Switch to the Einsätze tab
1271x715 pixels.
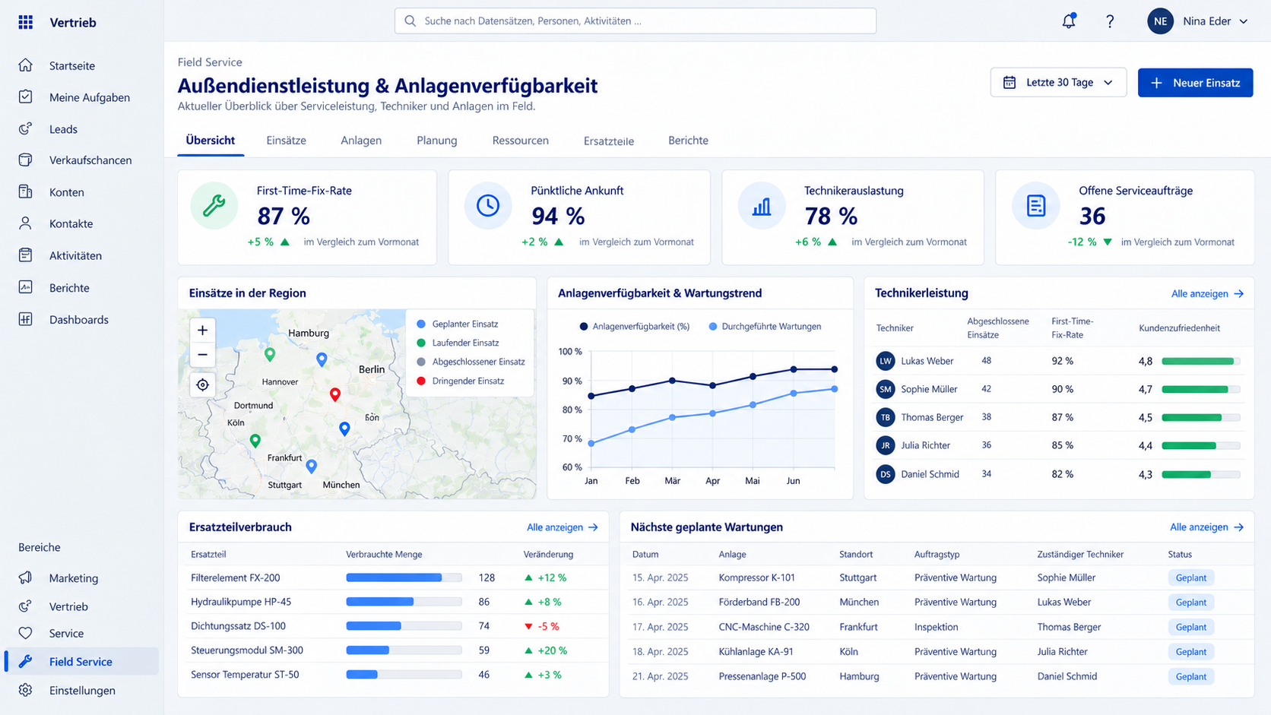[286, 141]
